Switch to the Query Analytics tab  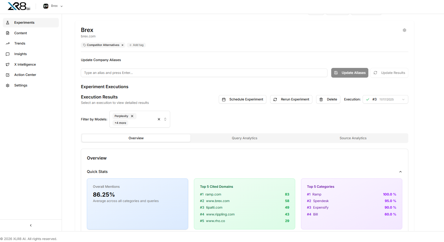click(x=244, y=138)
